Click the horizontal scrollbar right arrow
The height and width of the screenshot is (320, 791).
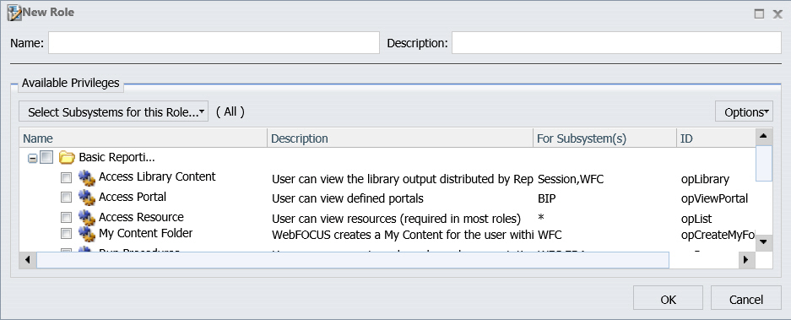tap(745, 260)
